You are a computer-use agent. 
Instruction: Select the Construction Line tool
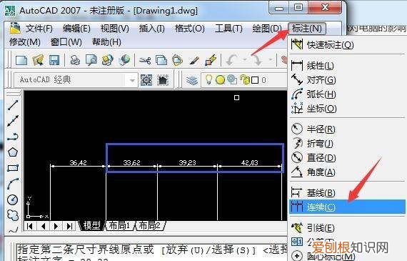coord(13,121)
